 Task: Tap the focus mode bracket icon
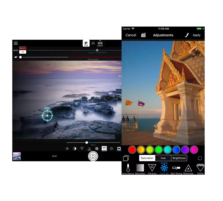(x=93, y=43)
